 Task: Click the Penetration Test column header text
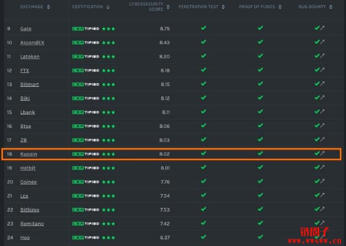pyautogui.click(x=198, y=7)
